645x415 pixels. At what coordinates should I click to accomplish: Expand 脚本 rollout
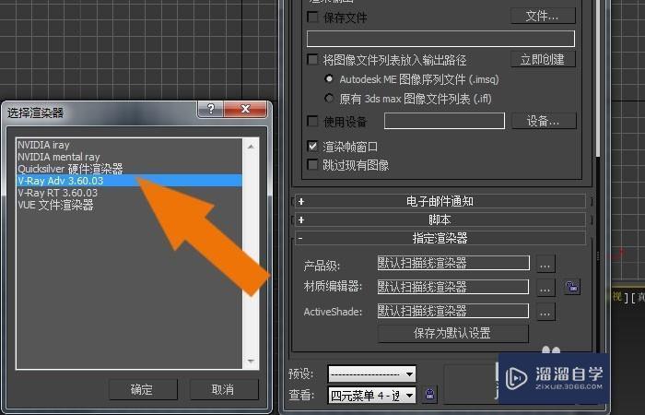(x=440, y=219)
